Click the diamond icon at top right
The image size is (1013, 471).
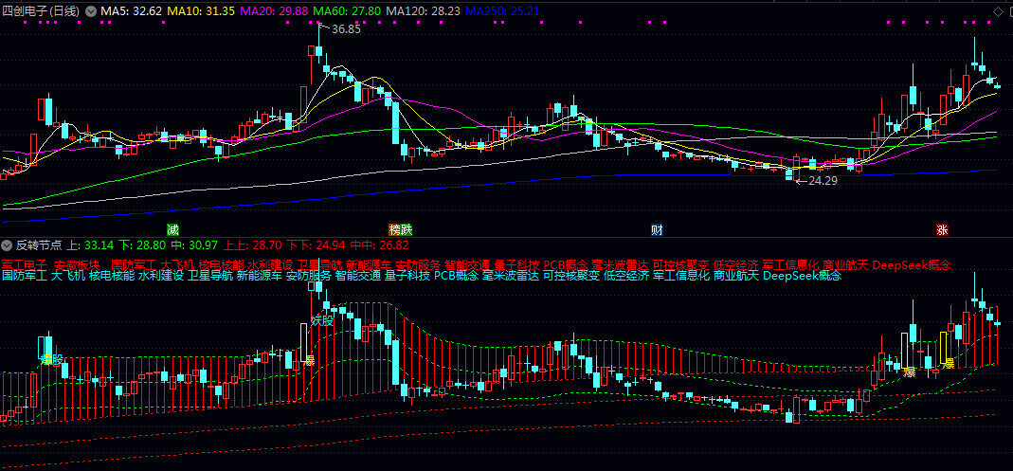pos(997,11)
